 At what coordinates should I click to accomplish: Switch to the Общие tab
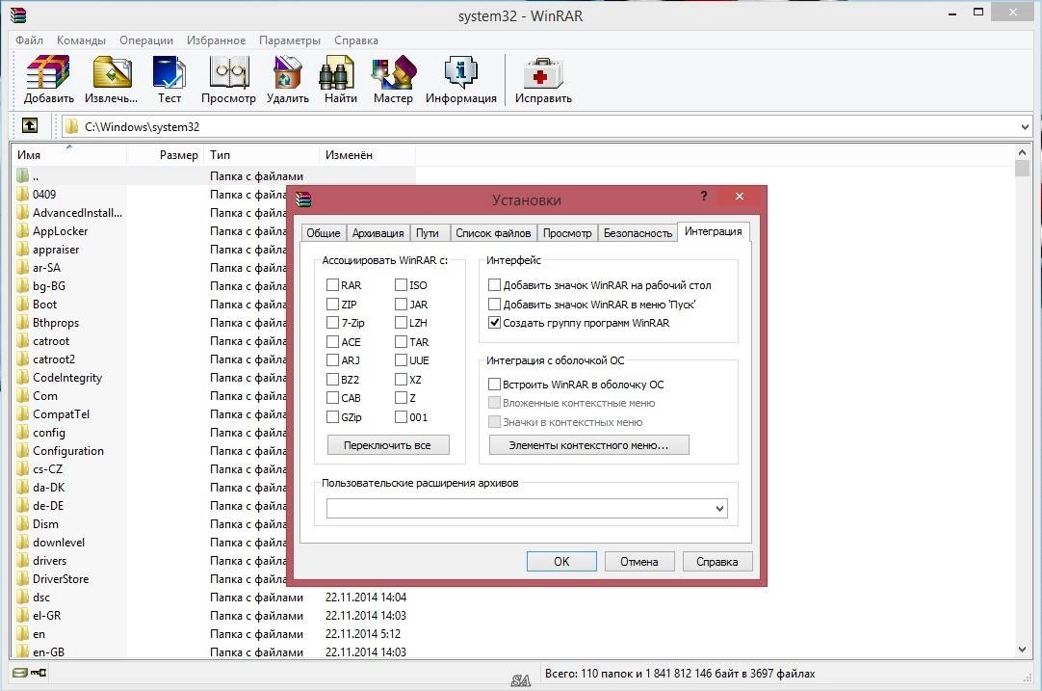click(x=323, y=233)
